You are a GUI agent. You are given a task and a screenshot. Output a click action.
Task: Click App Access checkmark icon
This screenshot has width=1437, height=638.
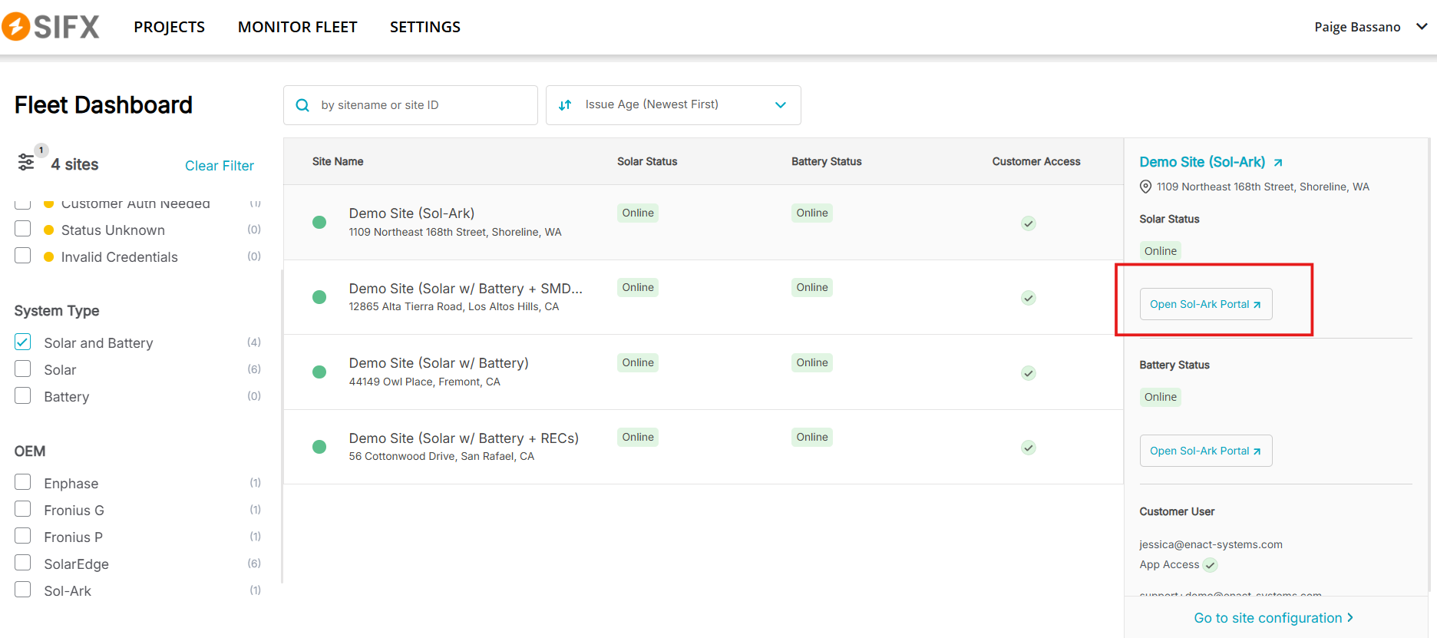(x=1211, y=565)
